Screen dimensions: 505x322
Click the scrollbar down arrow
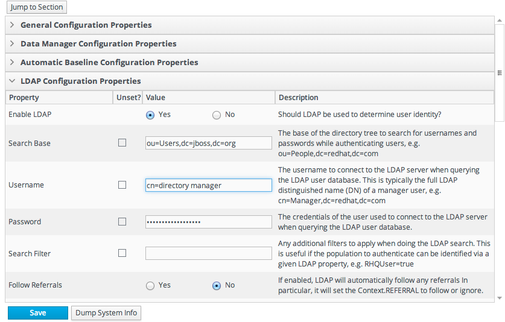click(x=499, y=298)
